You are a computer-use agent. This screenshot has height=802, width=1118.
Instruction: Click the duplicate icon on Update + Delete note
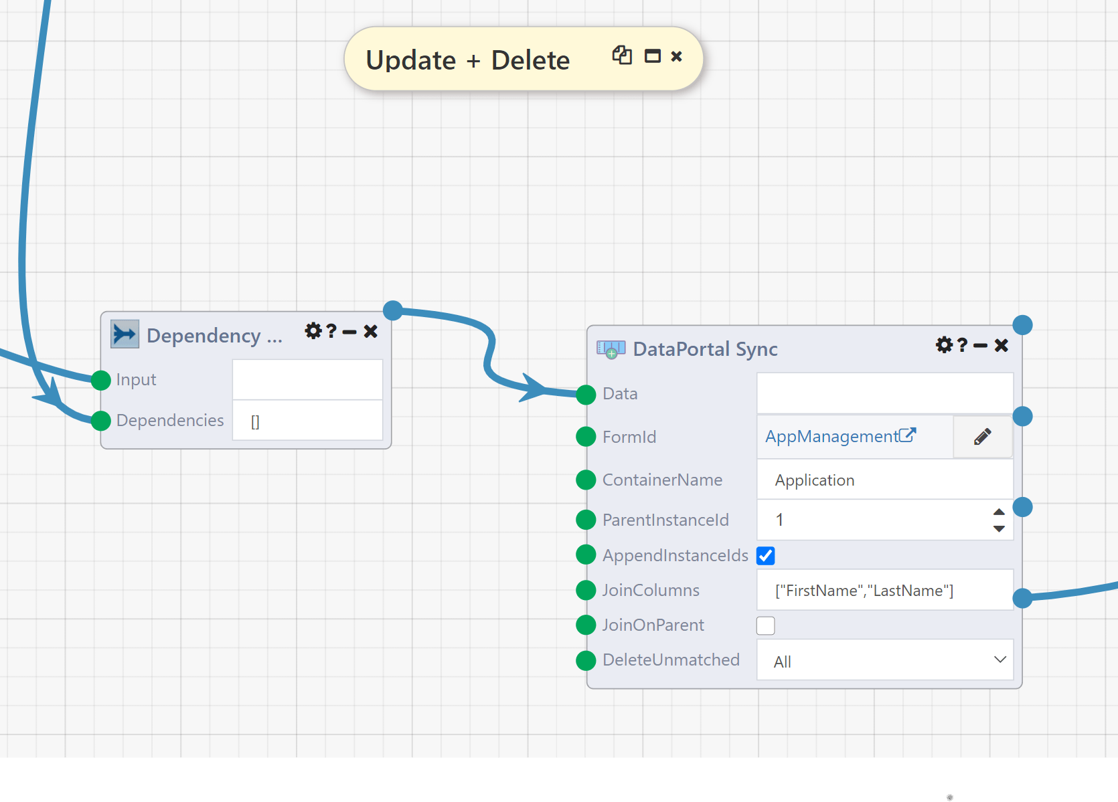(x=622, y=56)
